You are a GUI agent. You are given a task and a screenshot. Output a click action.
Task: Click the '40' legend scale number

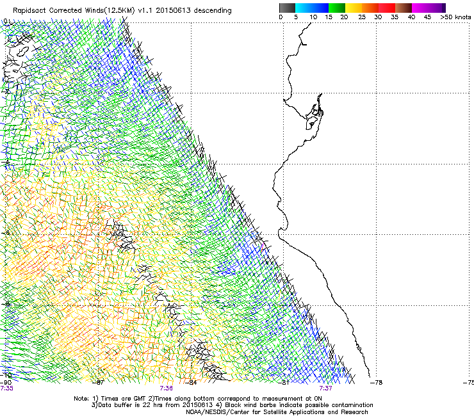click(411, 17)
